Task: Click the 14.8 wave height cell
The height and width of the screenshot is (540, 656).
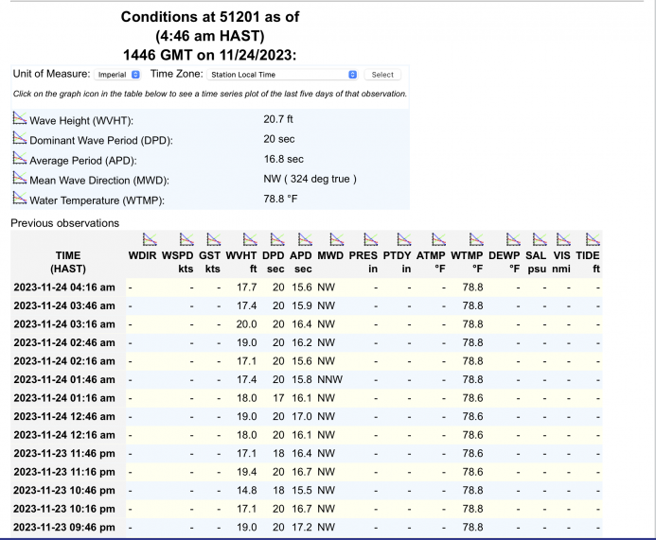Action: tap(246, 490)
